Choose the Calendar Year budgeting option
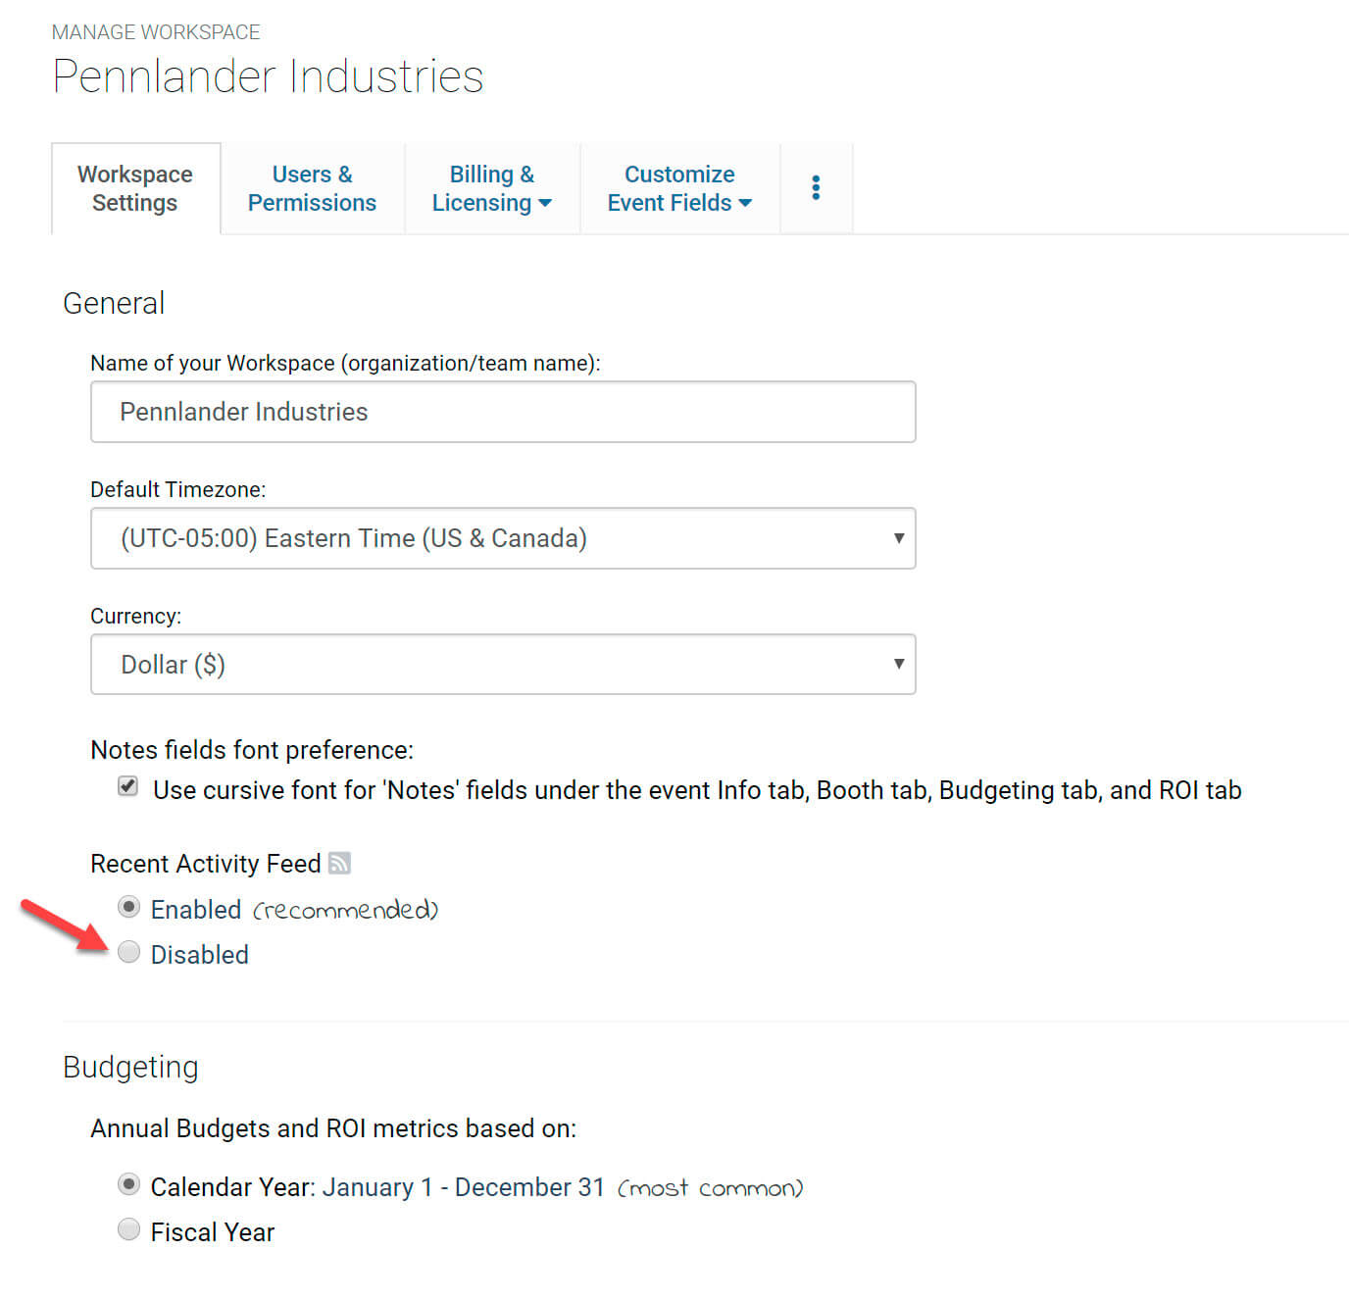The height and width of the screenshot is (1300, 1349). 128,1185
